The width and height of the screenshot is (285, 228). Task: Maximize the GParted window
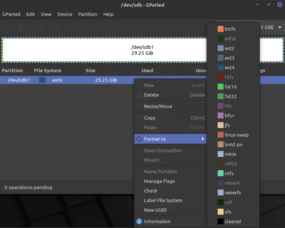(x=269, y=4)
